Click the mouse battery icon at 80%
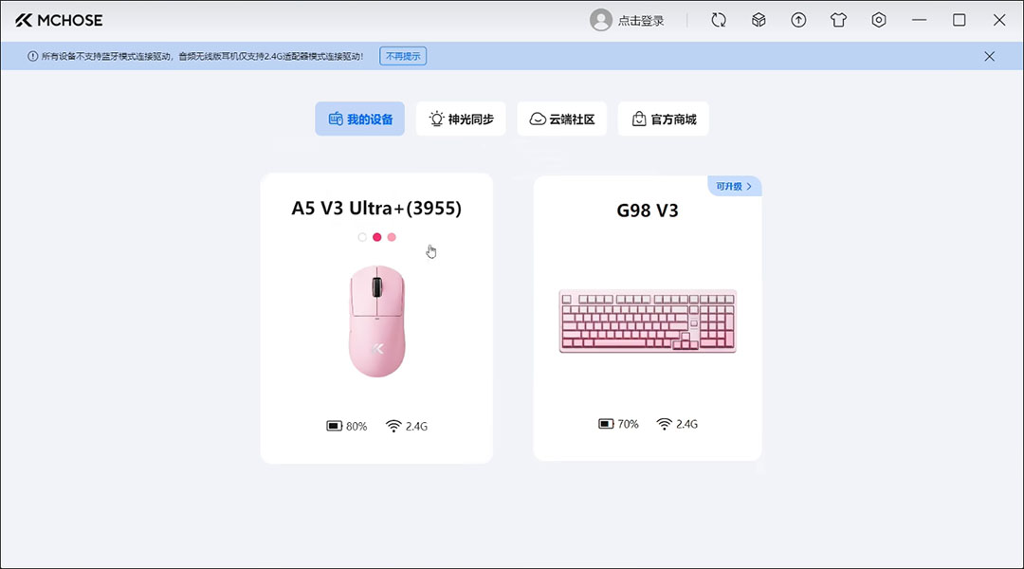 (335, 426)
